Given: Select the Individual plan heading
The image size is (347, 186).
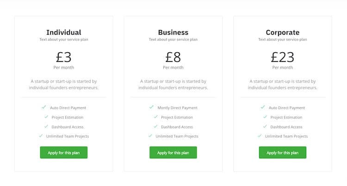Looking at the screenshot, I should 64,32.
